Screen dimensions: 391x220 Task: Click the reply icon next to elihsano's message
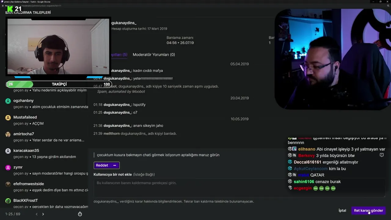click(382, 155)
